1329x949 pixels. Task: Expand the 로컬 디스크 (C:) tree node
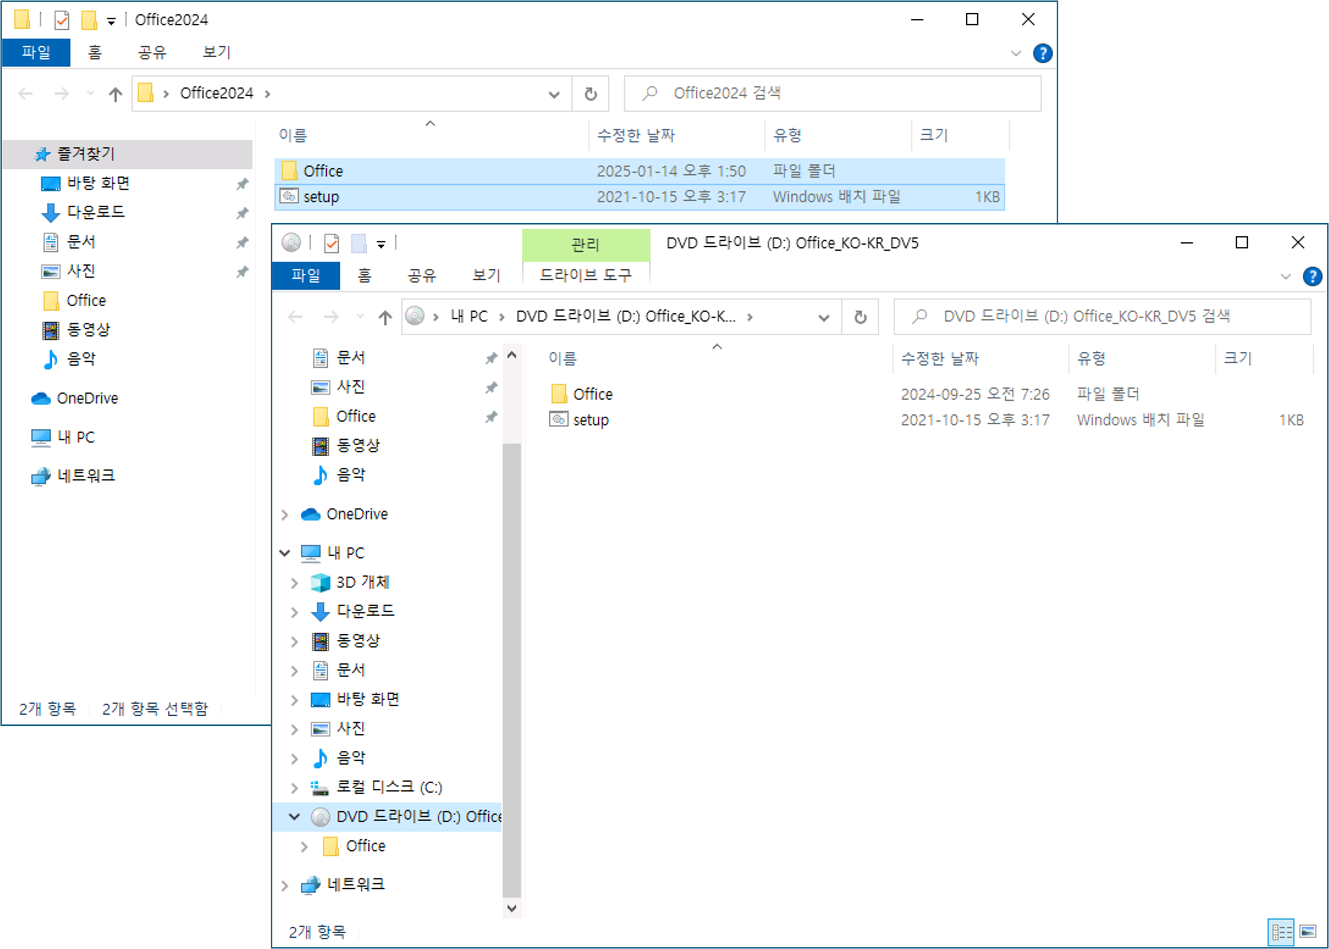point(295,788)
